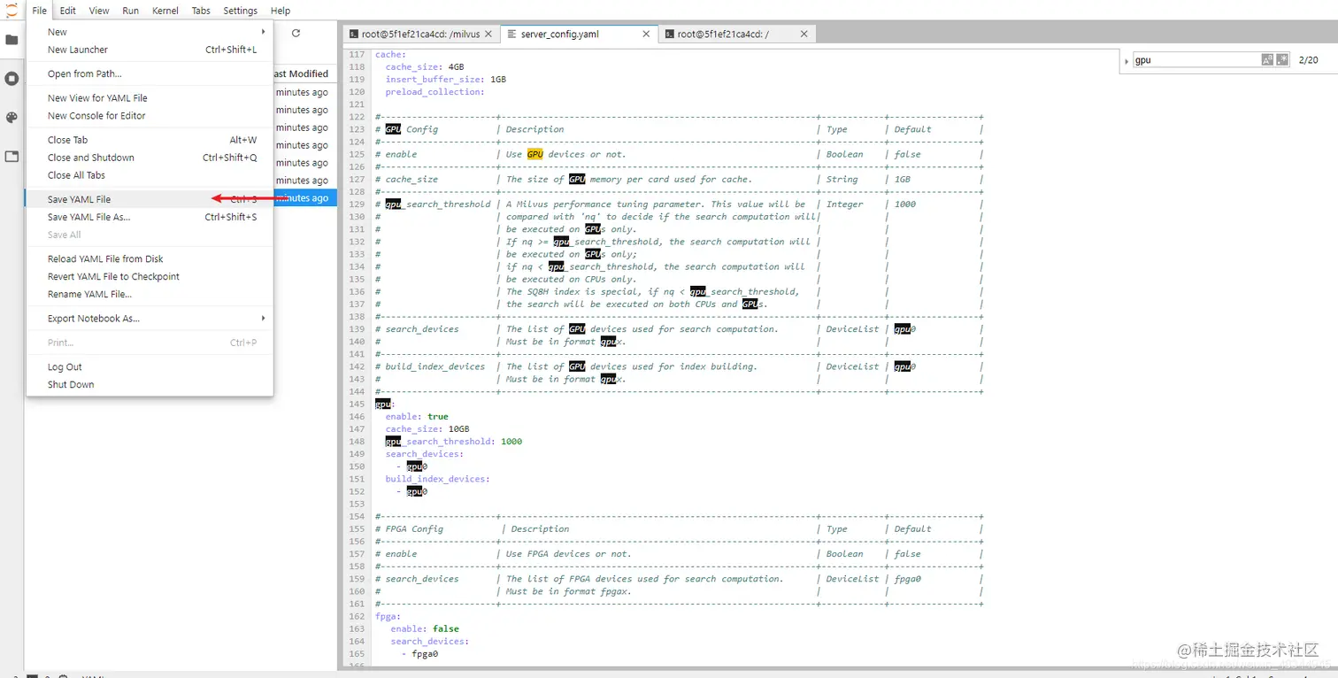Open the View menu
Screen dimensions: 1338x678
click(x=99, y=11)
